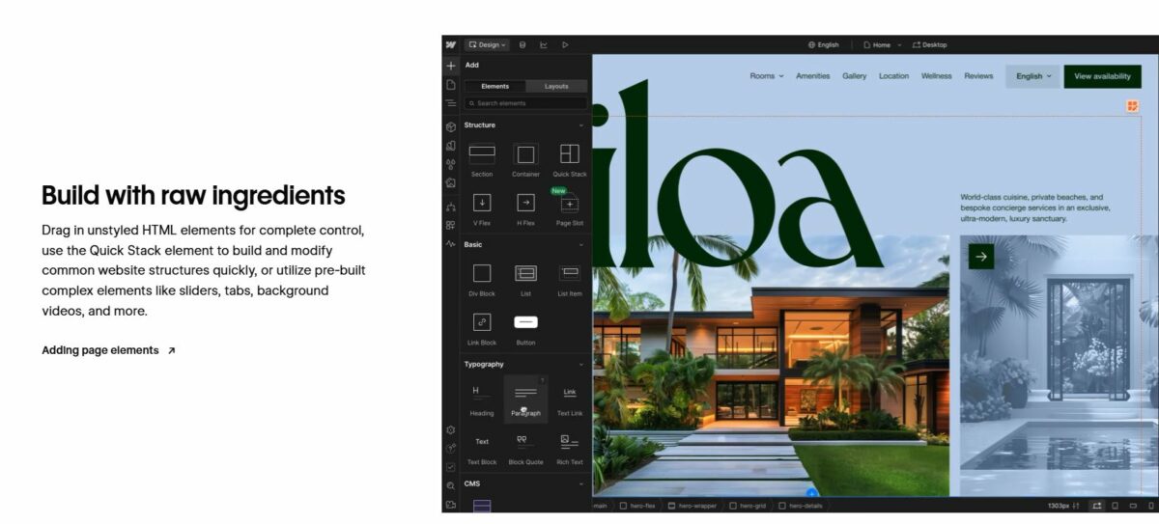The height and width of the screenshot is (524, 1159).
Task: Open the Audit checkmark icon in sidebar
Action: (x=451, y=467)
